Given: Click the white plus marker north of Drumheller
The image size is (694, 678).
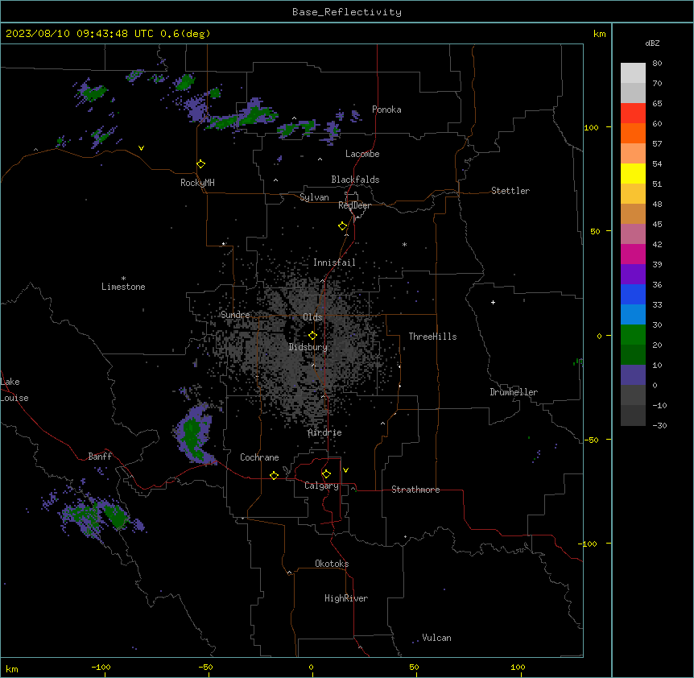Looking at the screenshot, I should click(x=493, y=302).
